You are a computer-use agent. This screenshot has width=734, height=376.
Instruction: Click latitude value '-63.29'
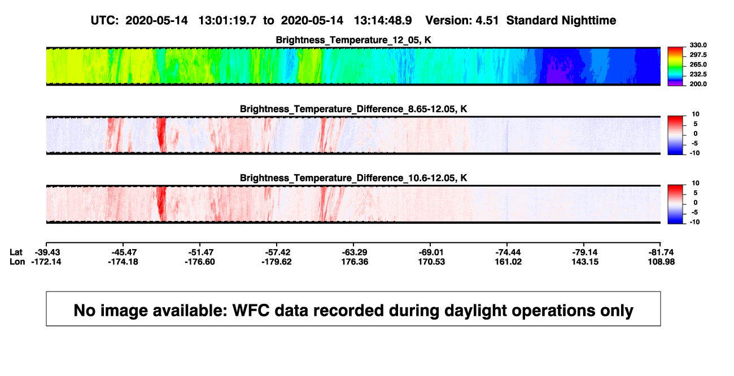coord(353,252)
